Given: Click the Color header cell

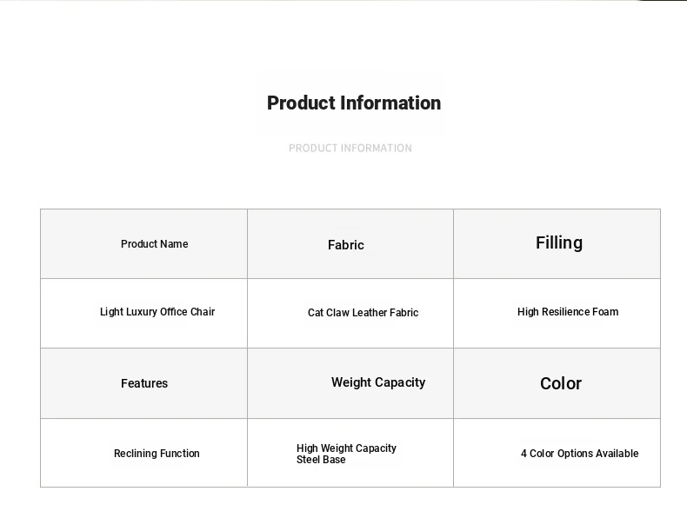Looking at the screenshot, I should [x=557, y=383].
